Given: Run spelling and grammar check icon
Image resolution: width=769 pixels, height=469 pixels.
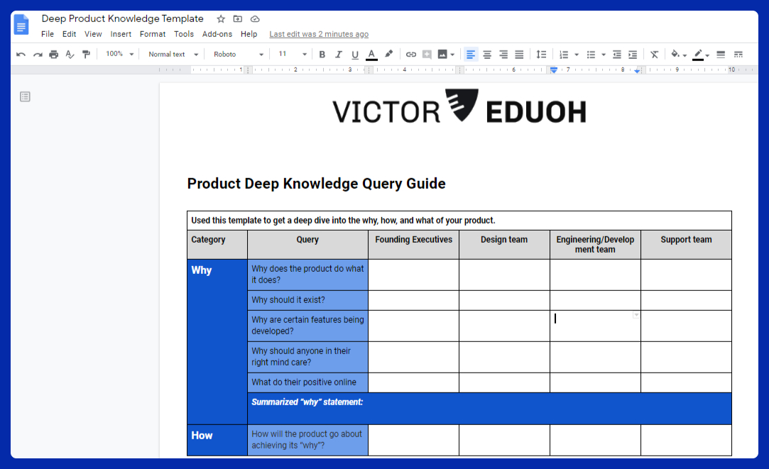Looking at the screenshot, I should pos(70,55).
